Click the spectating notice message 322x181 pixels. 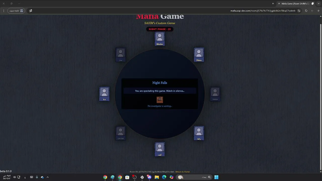[160, 91]
